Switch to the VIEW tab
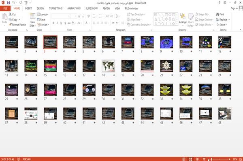This screenshot has height=161, width=243. (x=117, y=8)
